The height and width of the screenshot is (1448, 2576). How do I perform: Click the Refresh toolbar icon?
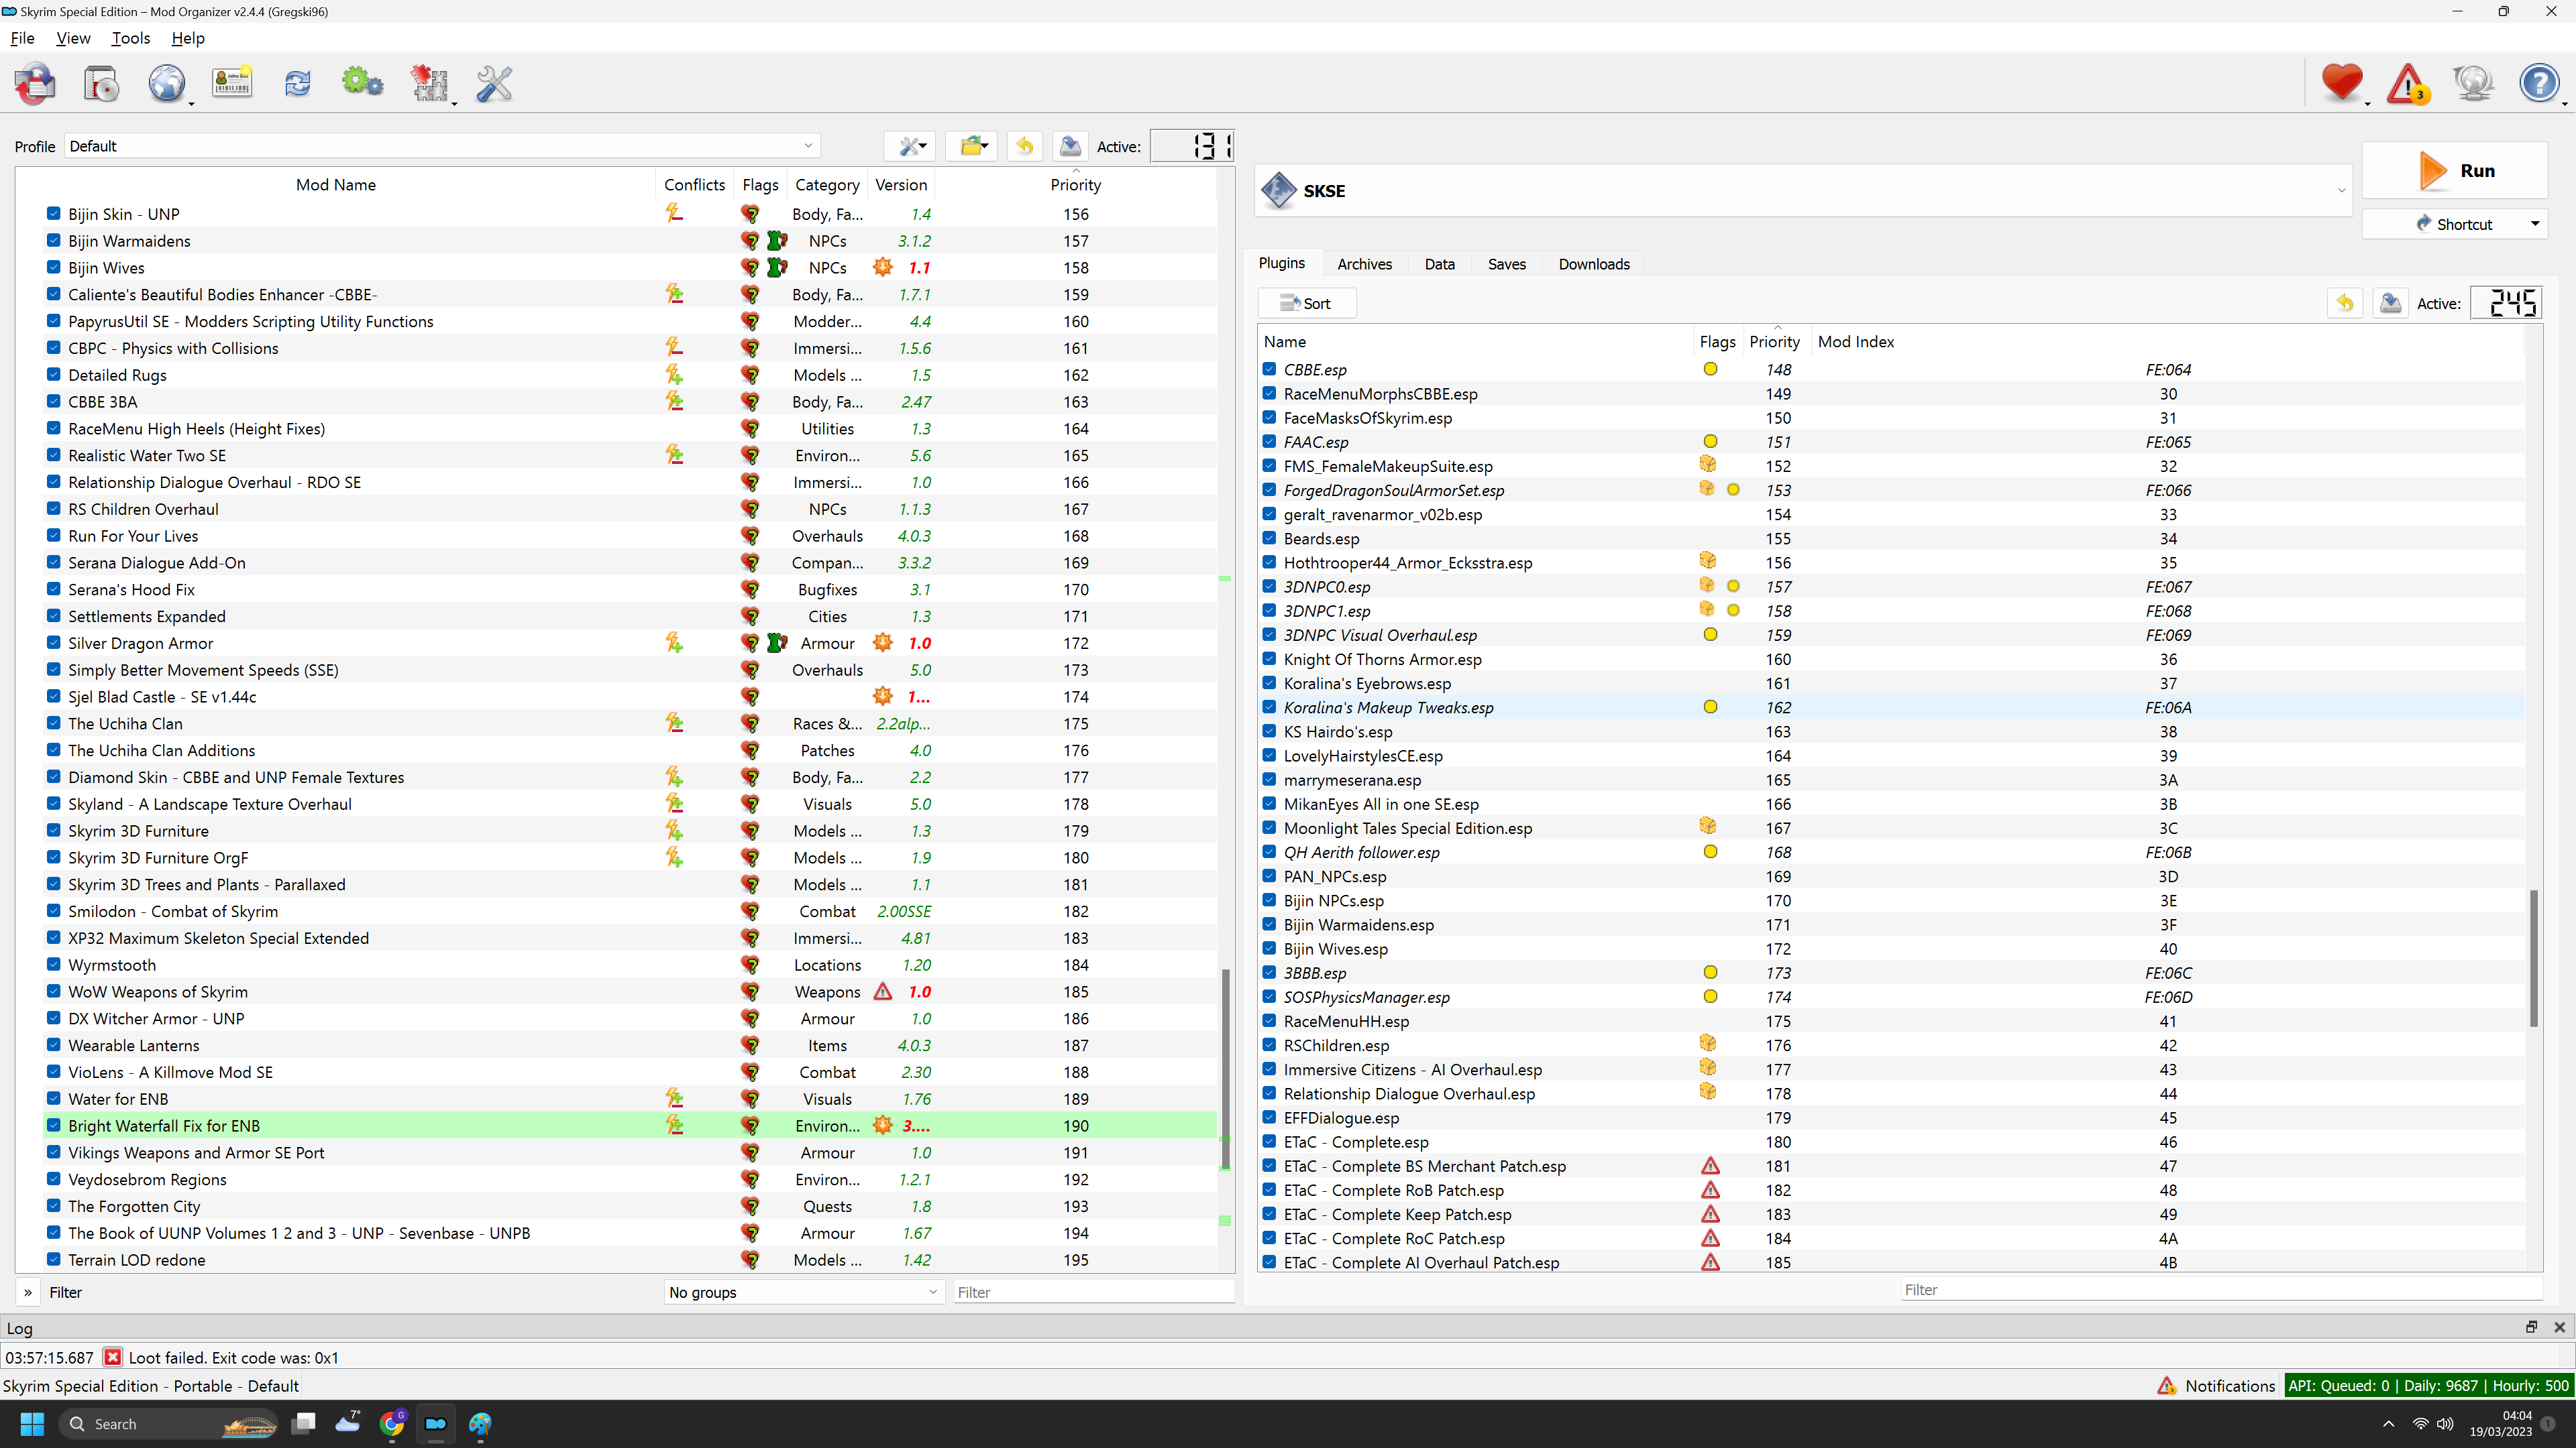(297, 83)
